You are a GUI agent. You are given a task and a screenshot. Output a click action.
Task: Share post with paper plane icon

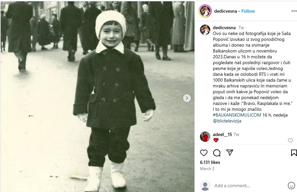[x=230, y=152]
